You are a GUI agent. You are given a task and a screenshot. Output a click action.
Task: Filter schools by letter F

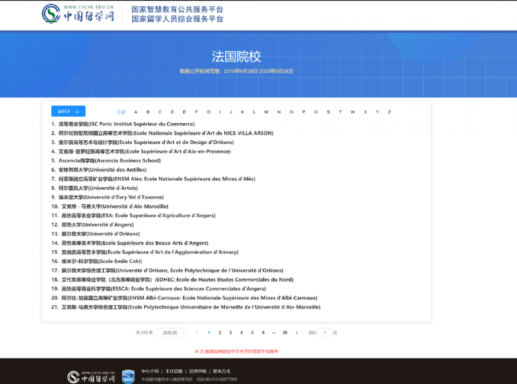[196, 112]
